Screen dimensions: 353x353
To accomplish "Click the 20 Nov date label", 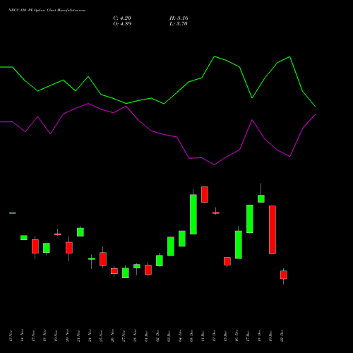I will [x=67, y=335].
